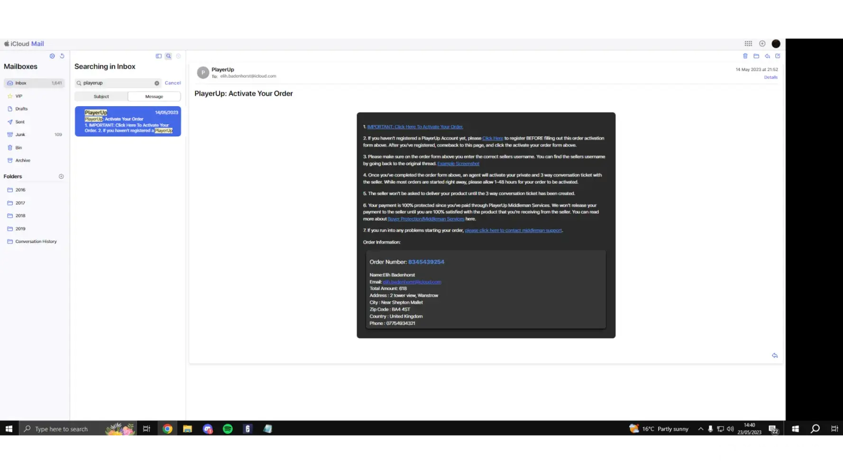843x474 pixels.
Task: Open the Junk mailbox
Action: tap(20, 135)
